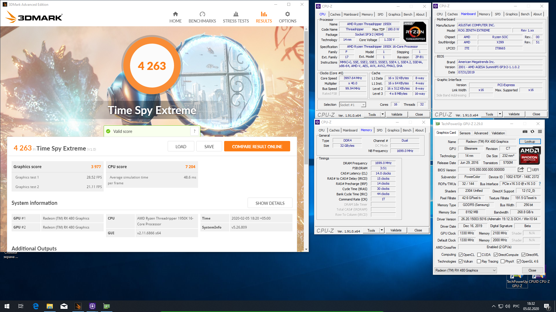Open SPD tab in CPU-Z Mainboard window
Viewport: 556px width, 312px height.
click(498, 14)
